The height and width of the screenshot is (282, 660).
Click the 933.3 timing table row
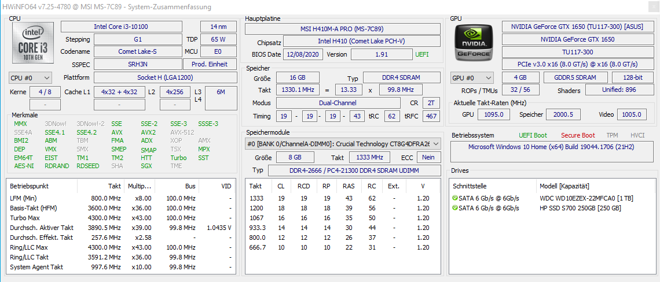(x=343, y=227)
